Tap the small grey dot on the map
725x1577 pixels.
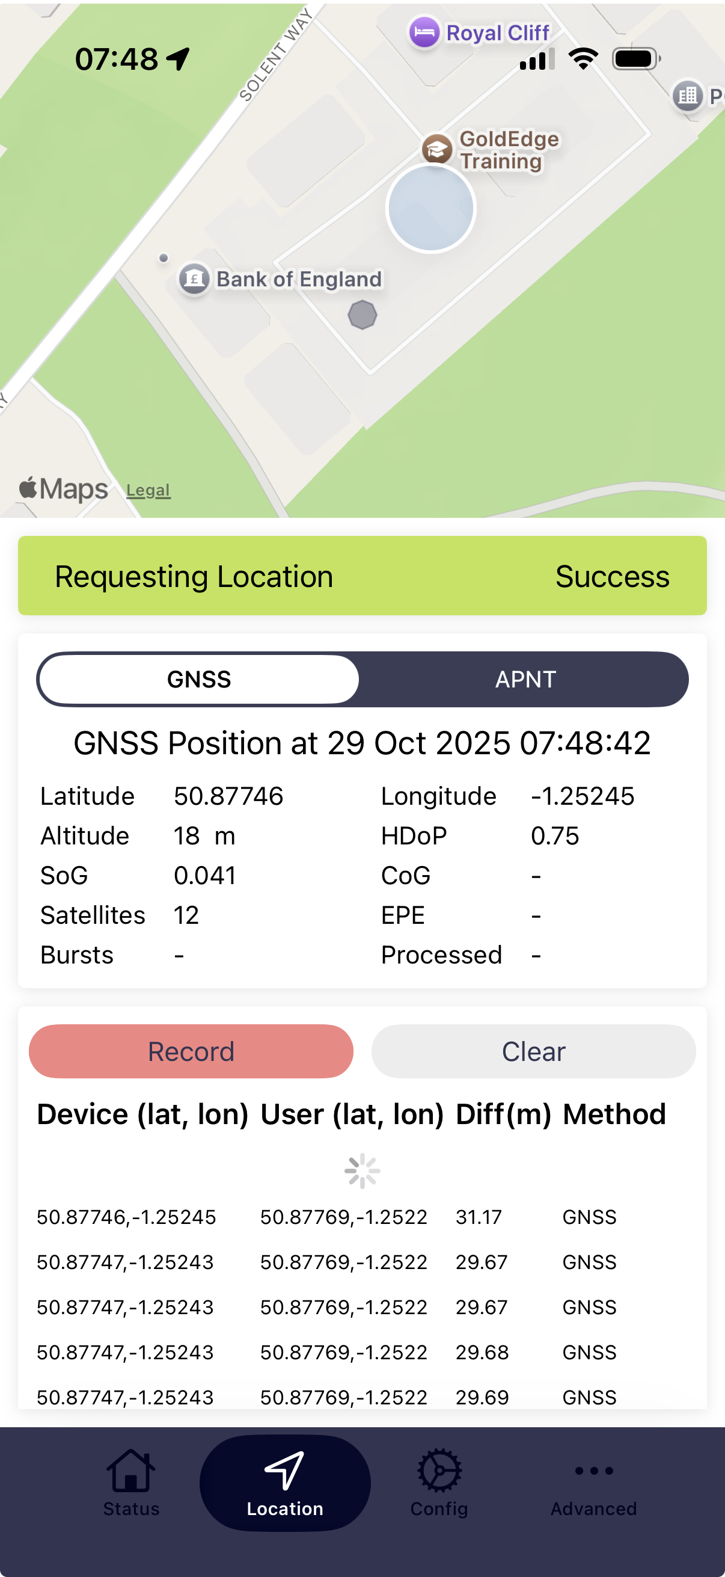(164, 258)
